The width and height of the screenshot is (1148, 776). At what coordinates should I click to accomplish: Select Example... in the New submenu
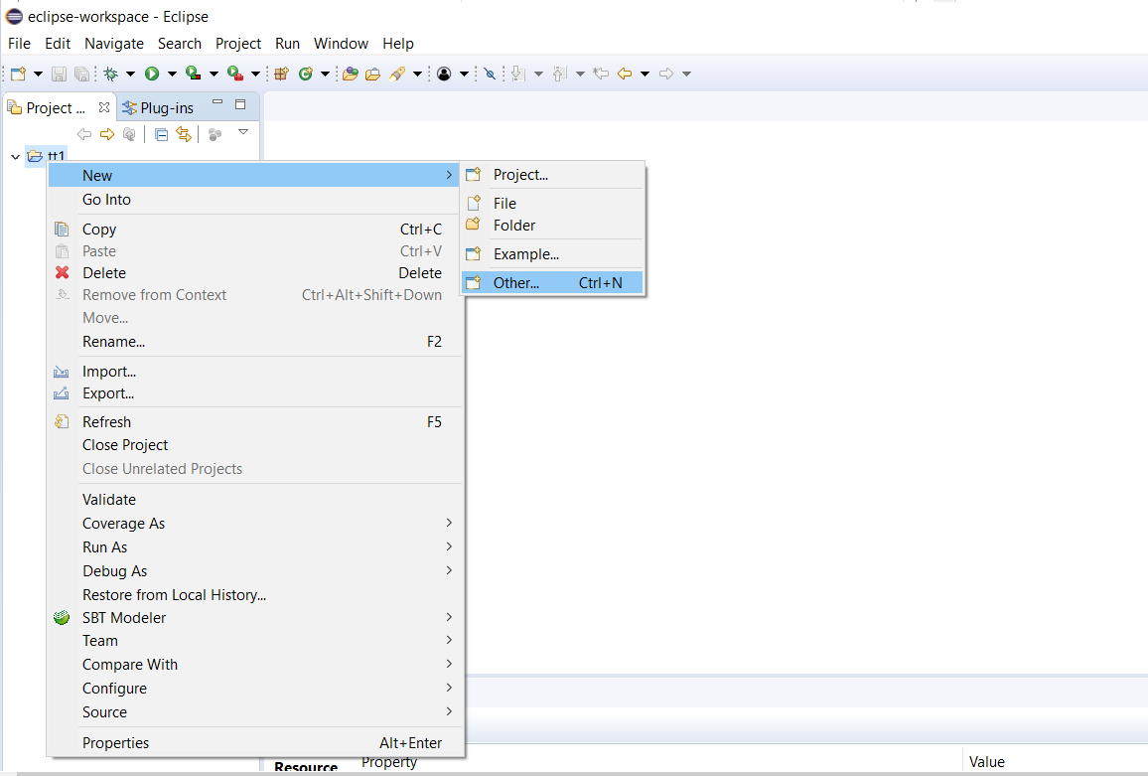click(x=553, y=254)
